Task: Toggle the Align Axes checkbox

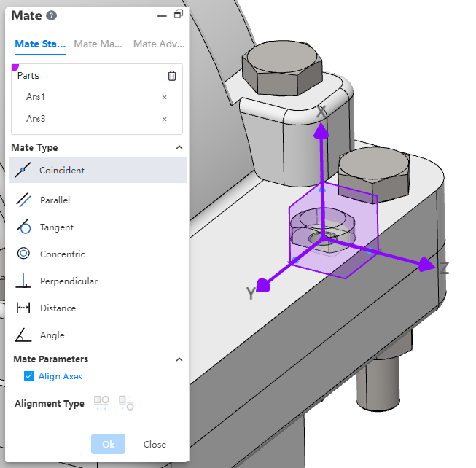Action: pyautogui.click(x=29, y=376)
